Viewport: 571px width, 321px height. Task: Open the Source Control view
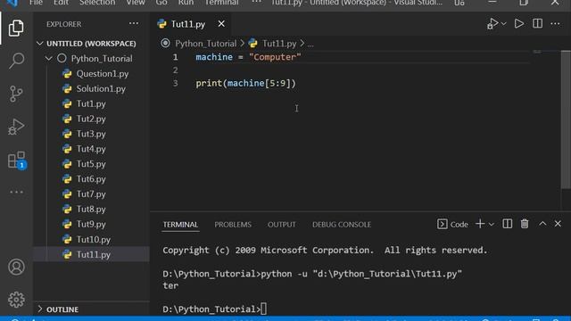16,94
